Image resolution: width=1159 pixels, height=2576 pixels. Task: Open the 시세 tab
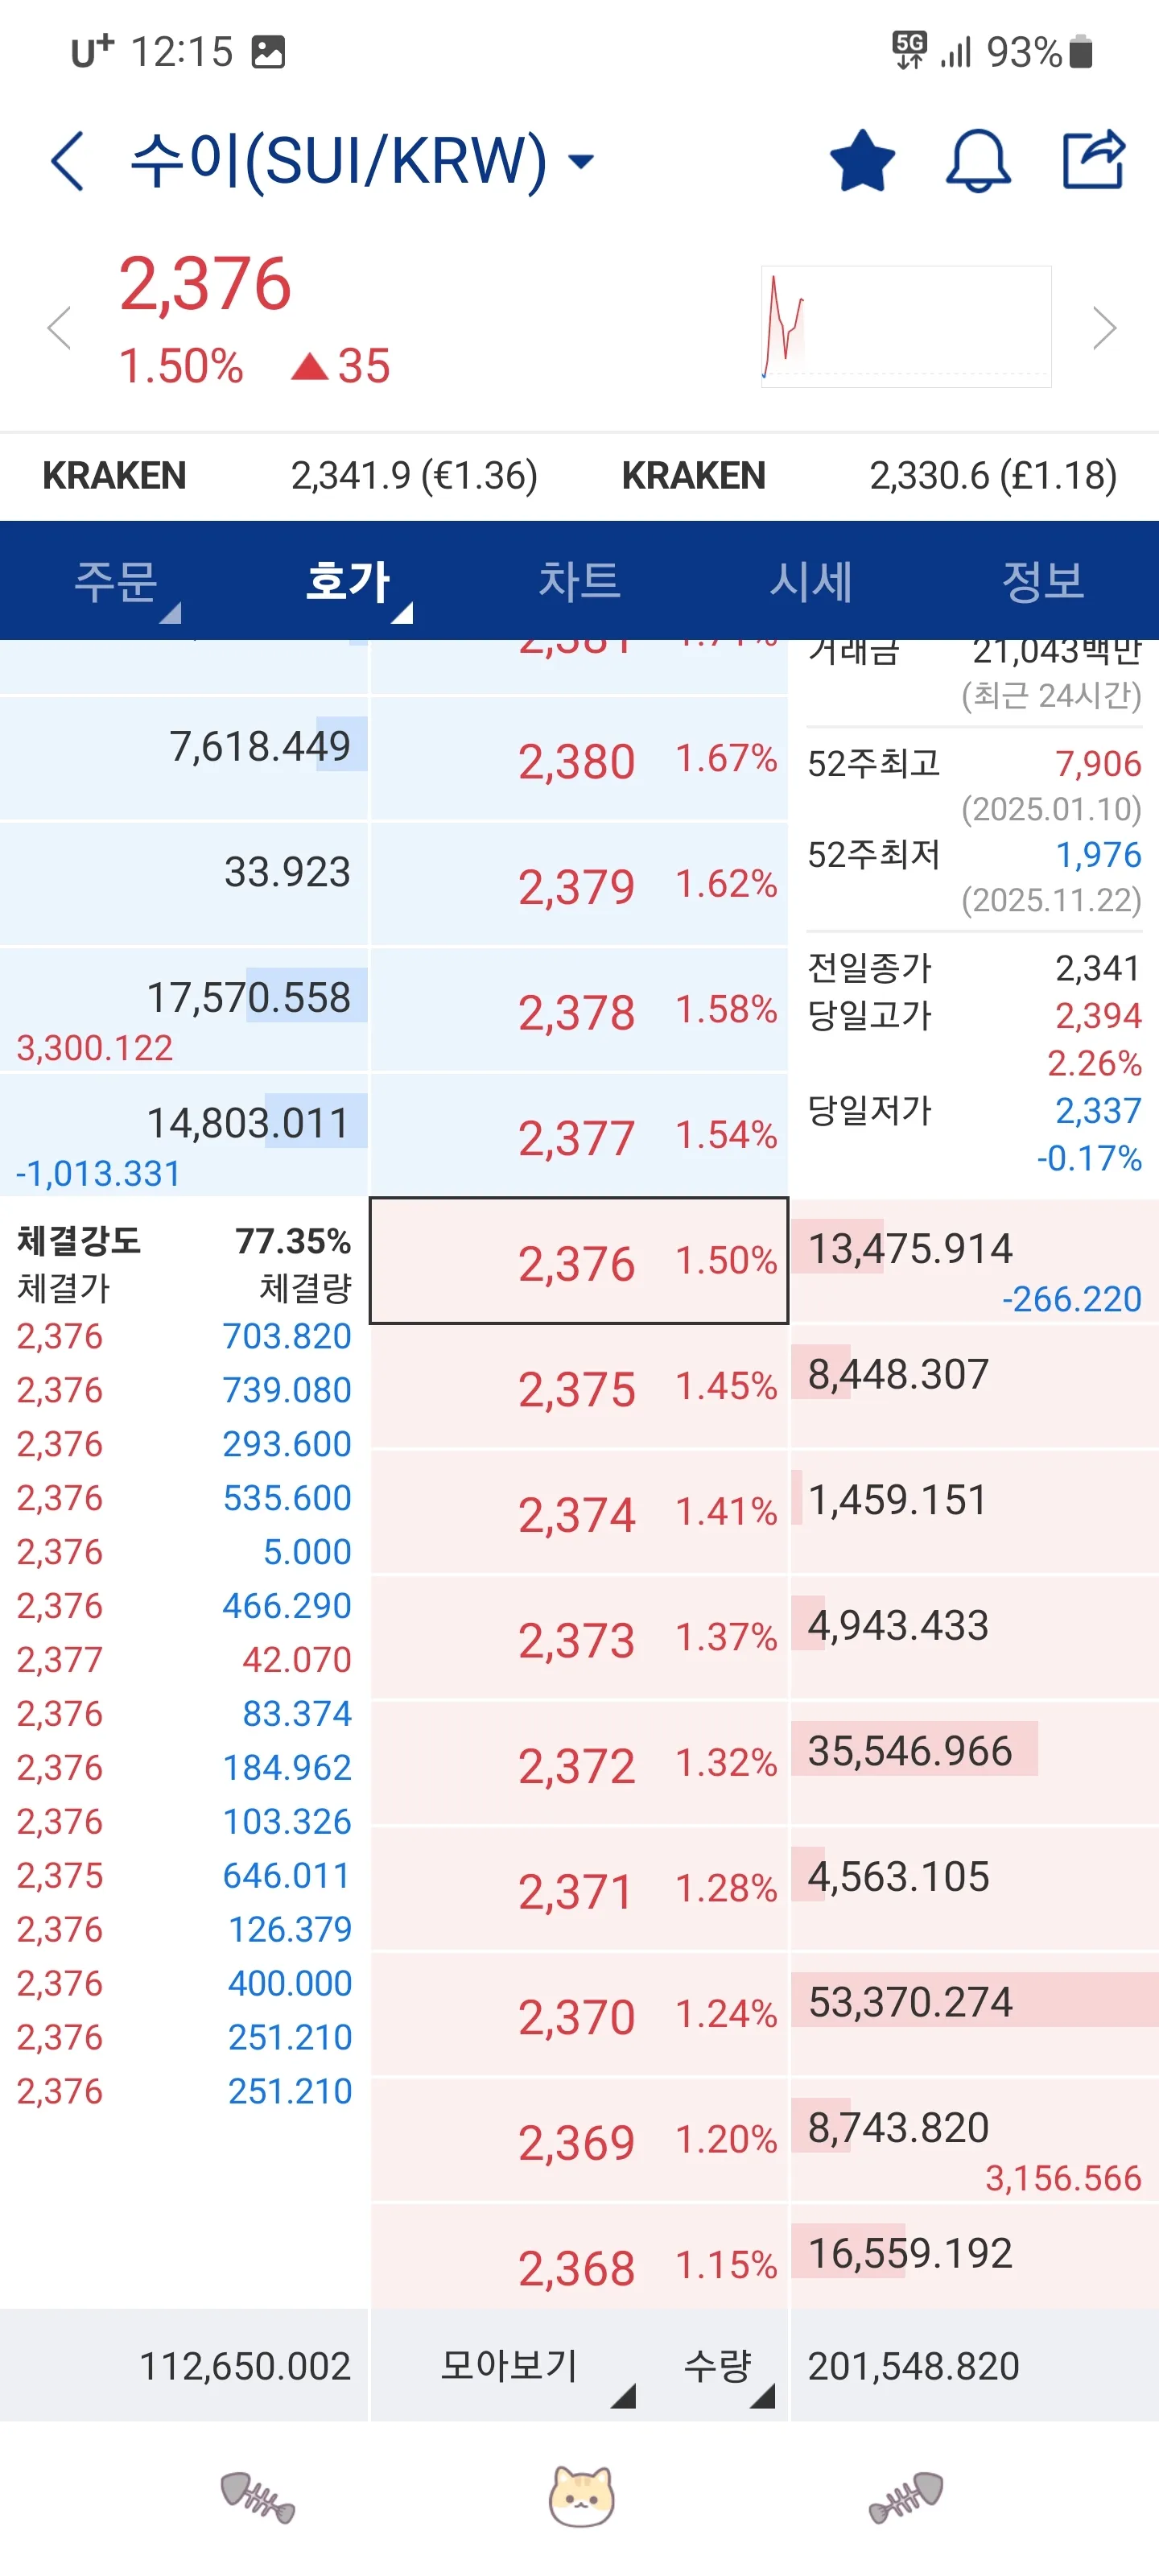tap(811, 581)
